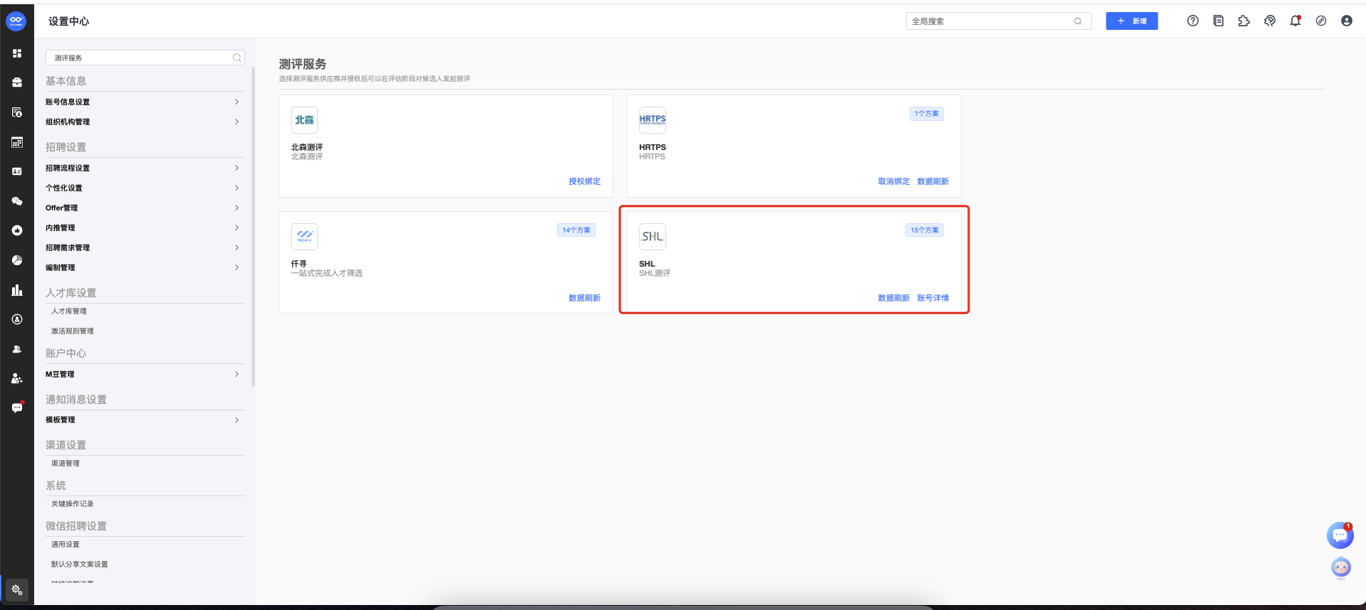Click the 15个方案 badge on SHL card

click(x=925, y=230)
